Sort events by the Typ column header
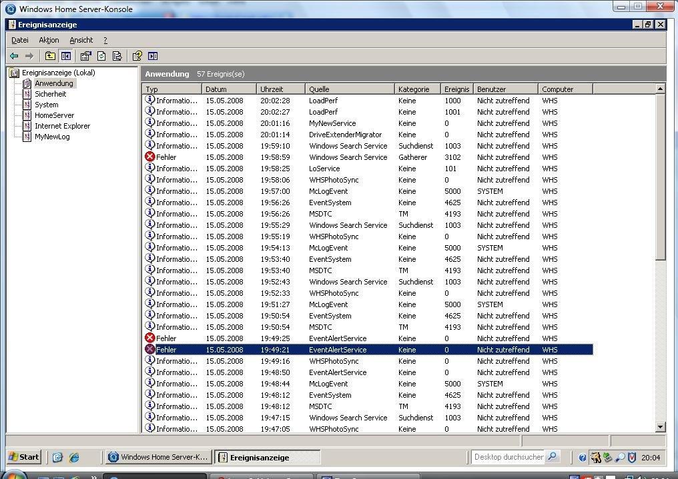This screenshot has height=479, width=678. (x=172, y=89)
